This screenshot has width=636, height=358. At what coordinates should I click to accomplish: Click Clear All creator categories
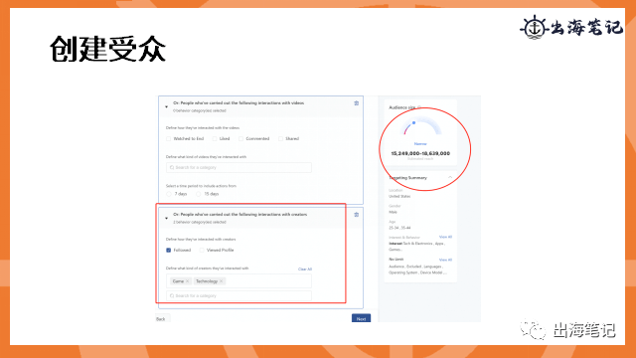[305, 269]
